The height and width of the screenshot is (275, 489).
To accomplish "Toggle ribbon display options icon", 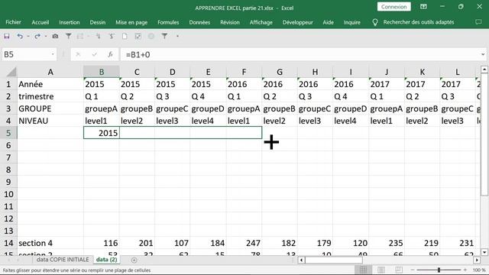I will 423,7.
